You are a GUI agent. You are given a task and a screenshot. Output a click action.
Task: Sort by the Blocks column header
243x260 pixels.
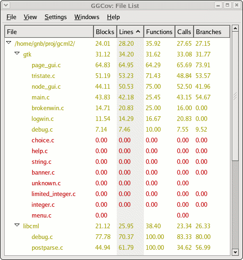[105, 32]
